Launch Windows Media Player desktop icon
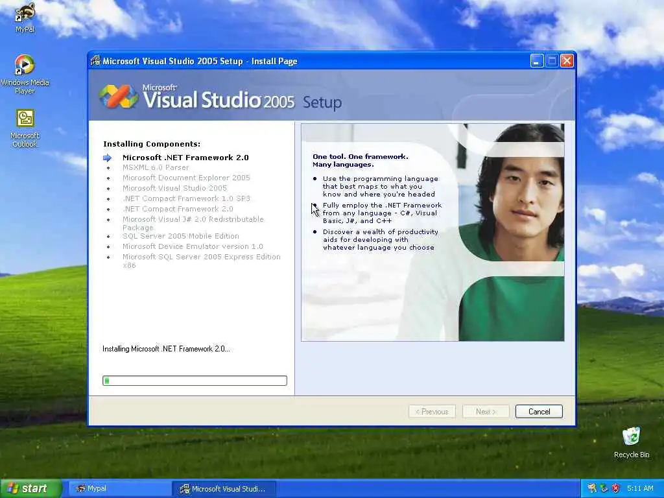This screenshot has width=664, height=498. (x=25, y=74)
